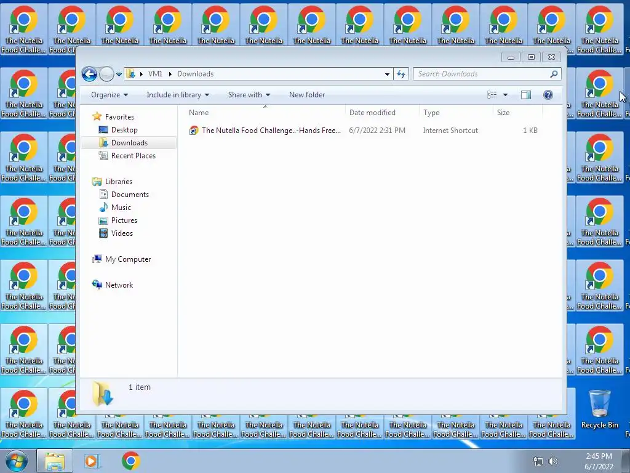Screen dimensions: 630x473
Task: Open the Documents library
Action: 130,195
